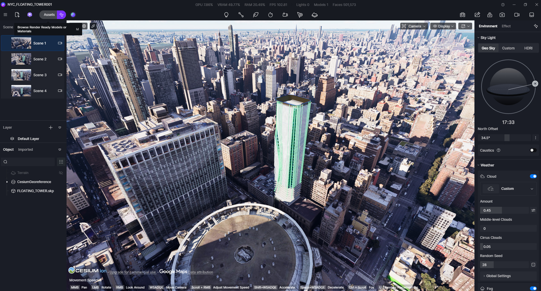This screenshot has width=541, height=291.
Task: Enable the Caustics switch
Action: pos(533,150)
